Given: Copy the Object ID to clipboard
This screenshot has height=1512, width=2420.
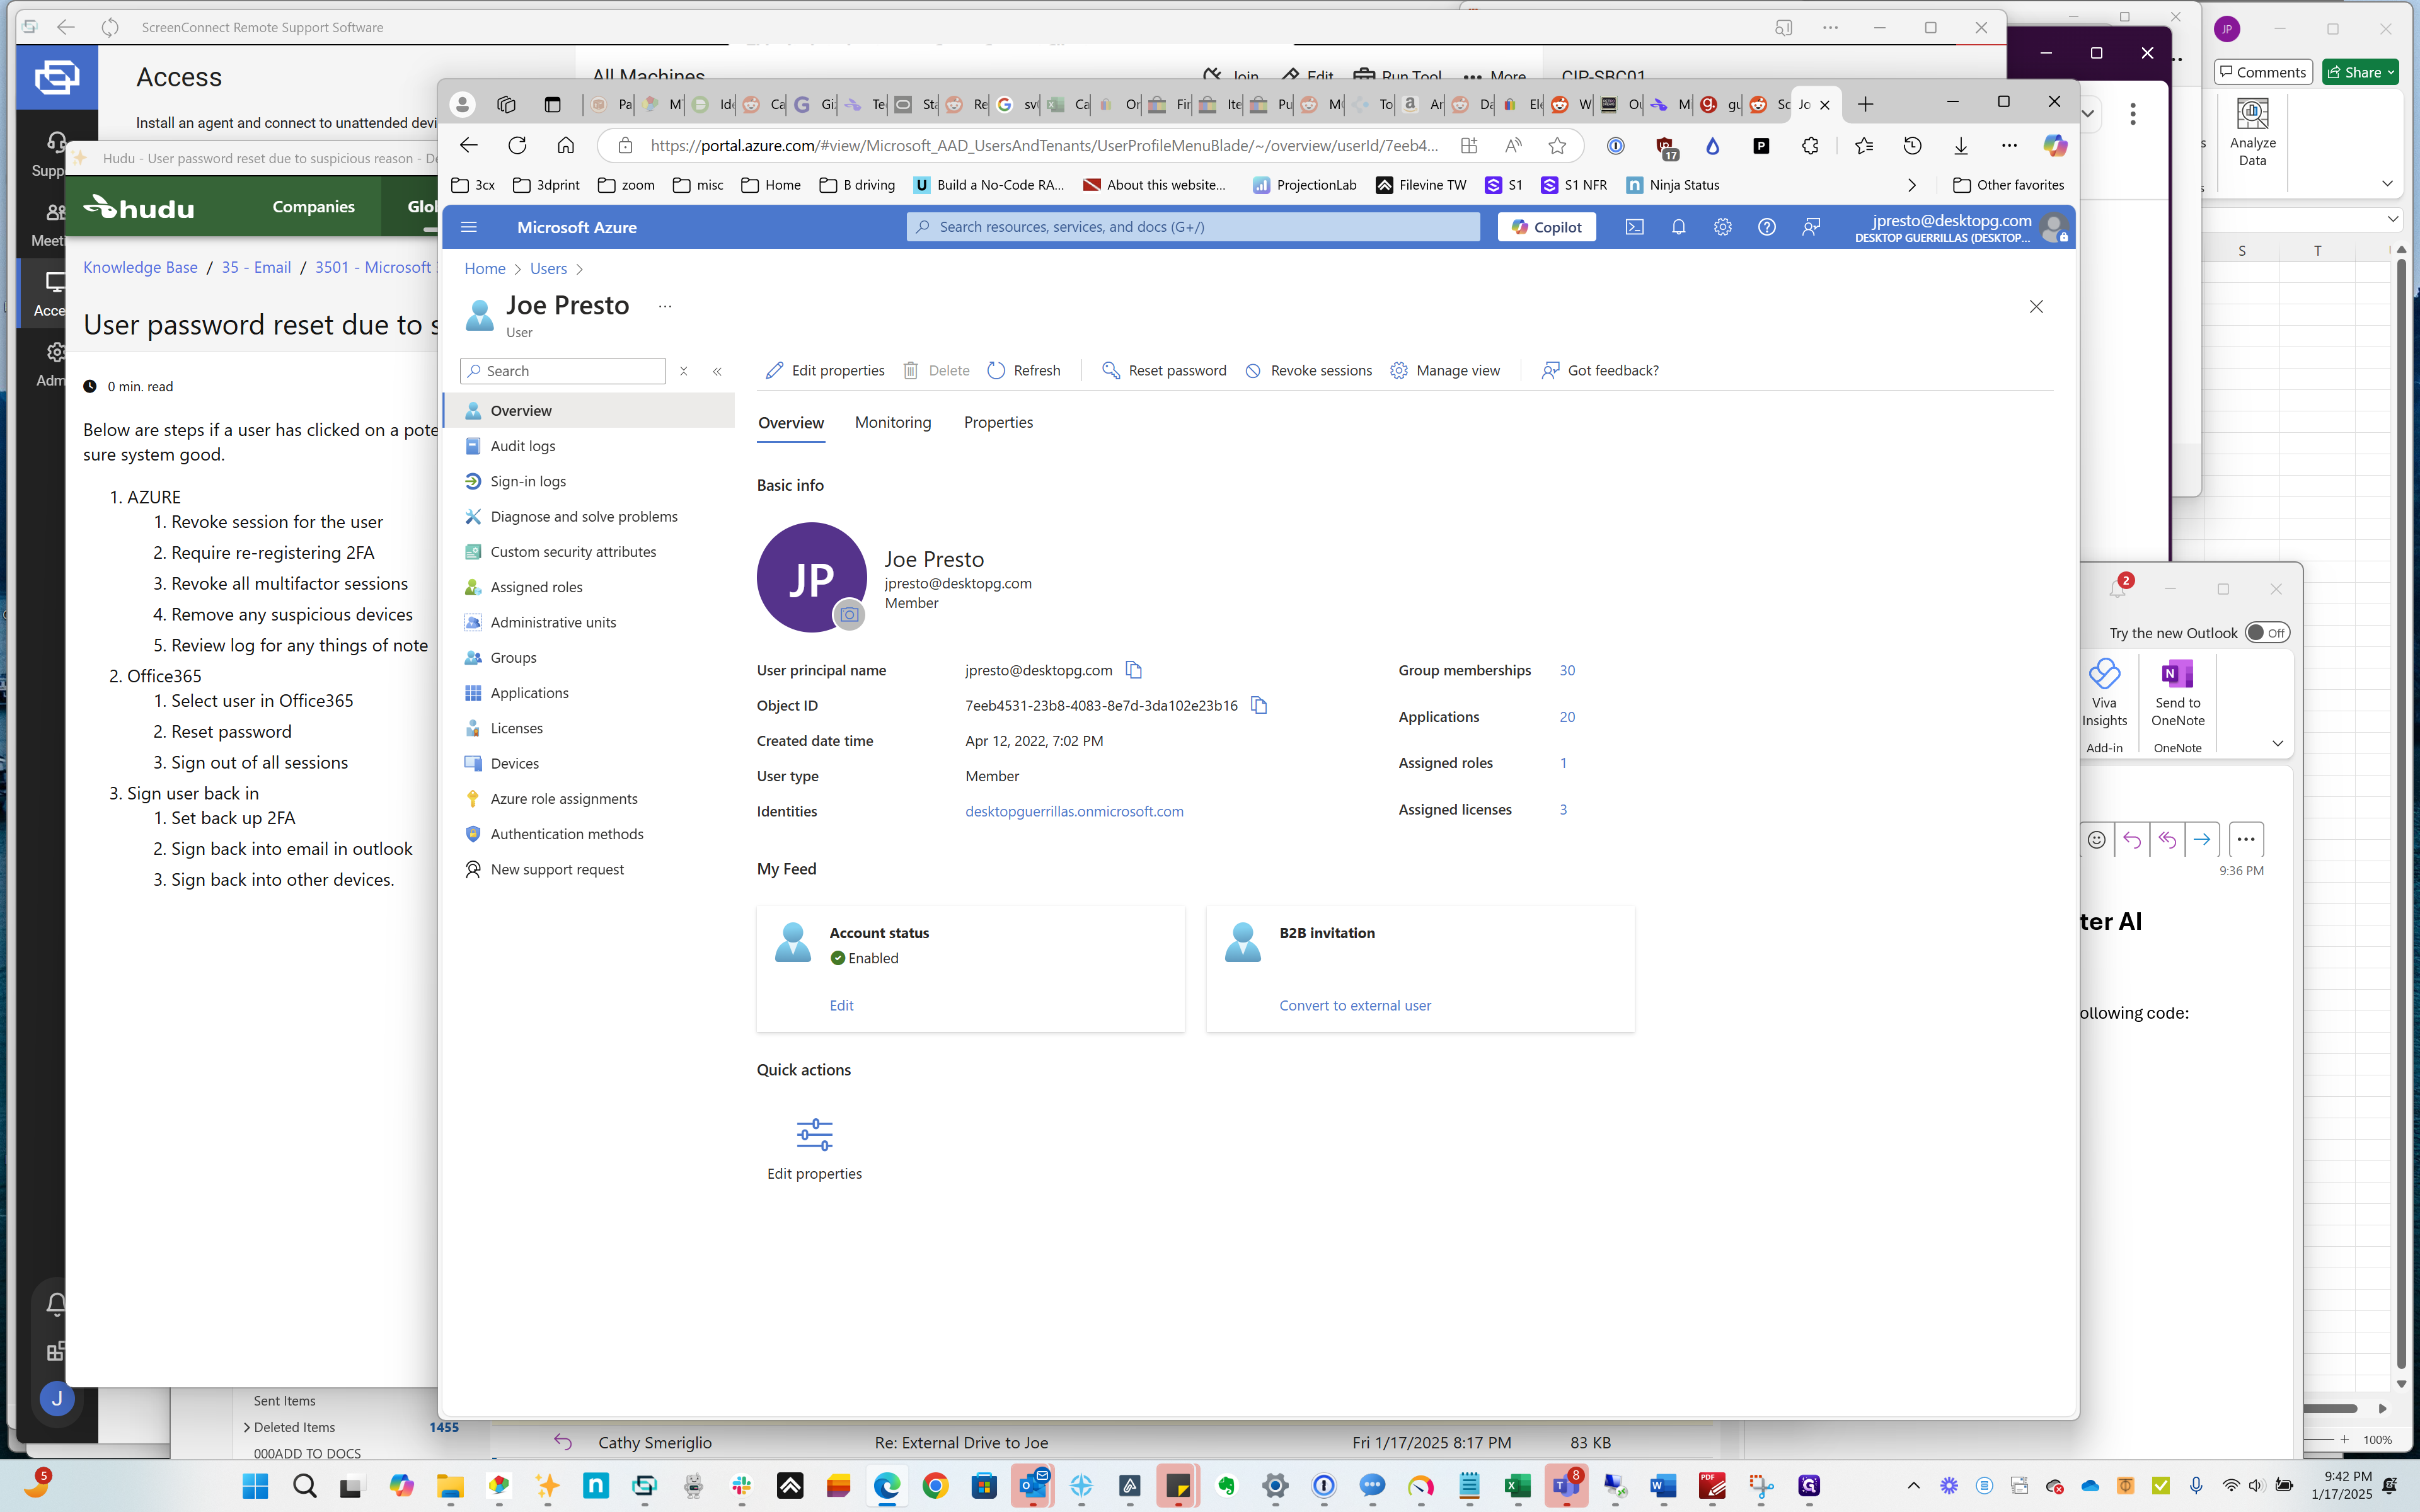Looking at the screenshot, I should pos(1259,705).
